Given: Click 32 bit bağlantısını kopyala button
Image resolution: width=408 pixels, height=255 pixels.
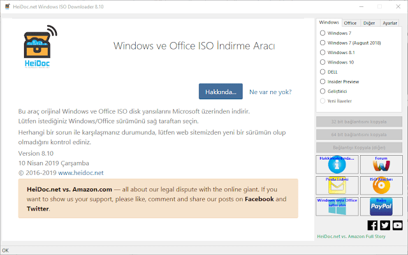Looking at the screenshot, I should pyautogui.click(x=359, y=122).
